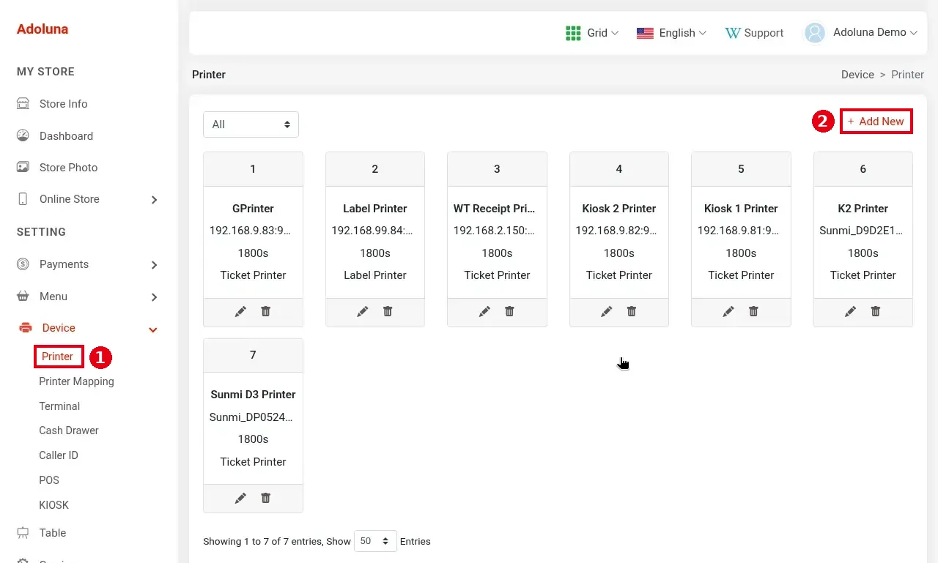The height and width of the screenshot is (563, 938).
Task: Click the Adoluna logo text
Action: pyautogui.click(x=43, y=29)
